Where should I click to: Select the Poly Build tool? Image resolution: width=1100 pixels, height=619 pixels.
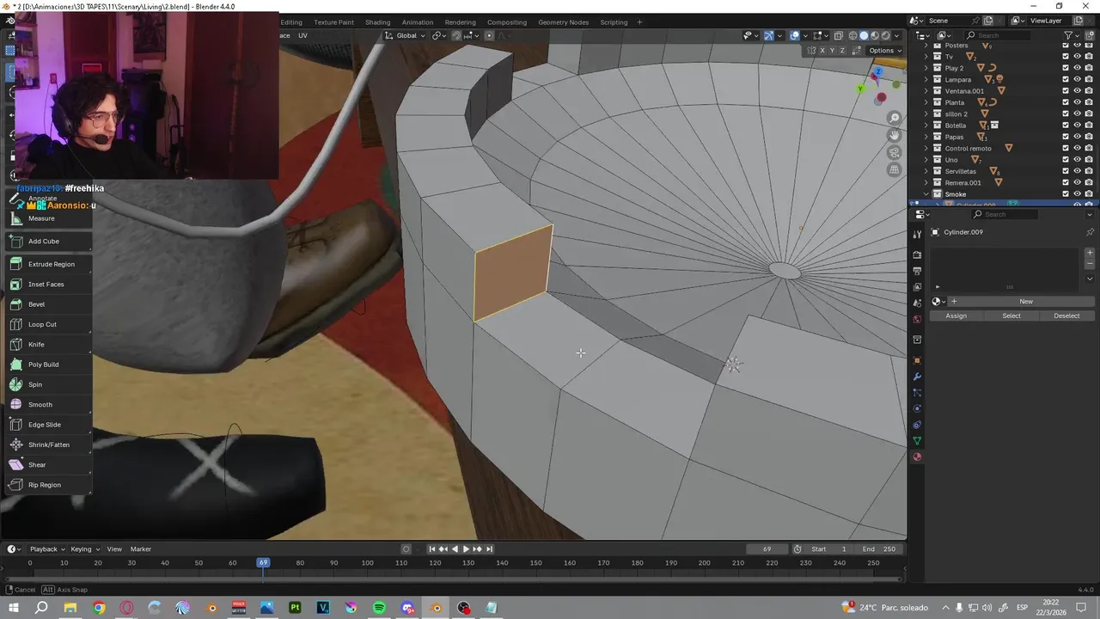click(48, 365)
